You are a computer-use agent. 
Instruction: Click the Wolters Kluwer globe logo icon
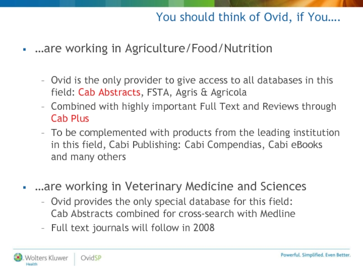(18, 257)
